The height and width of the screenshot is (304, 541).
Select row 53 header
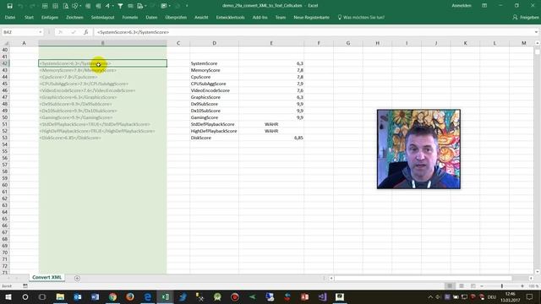(5, 138)
